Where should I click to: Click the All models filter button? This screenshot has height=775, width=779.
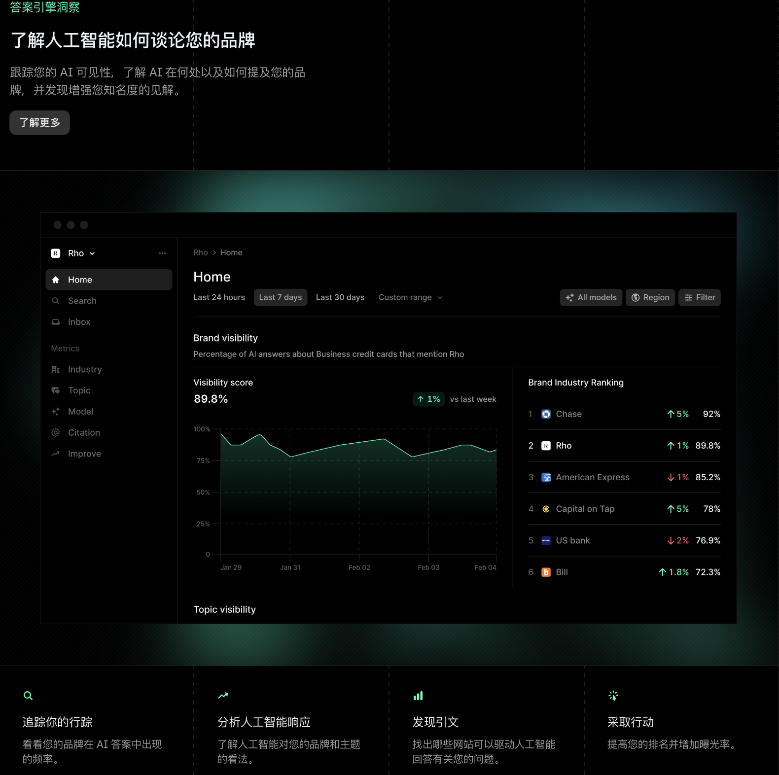pyautogui.click(x=591, y=297)
